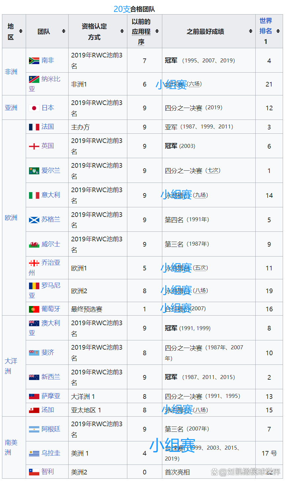Sort by 资格认定方式 column arrows
The image size is (286, 482).
[122, 31]
